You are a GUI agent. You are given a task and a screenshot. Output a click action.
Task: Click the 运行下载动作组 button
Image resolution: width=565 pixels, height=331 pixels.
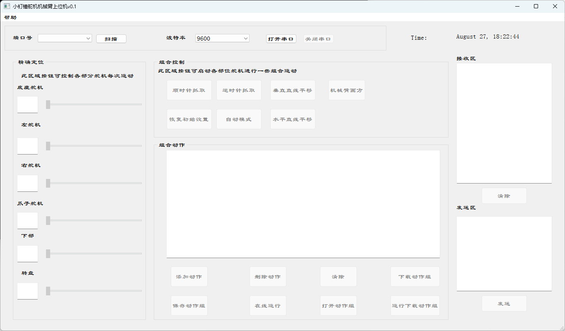tap(415, 306)
